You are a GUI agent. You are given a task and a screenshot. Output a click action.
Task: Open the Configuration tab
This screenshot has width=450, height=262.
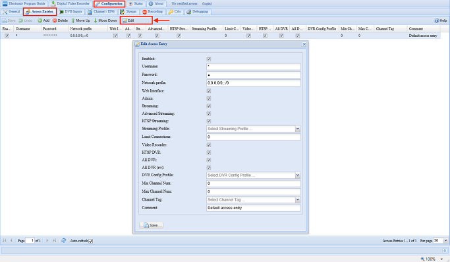[109, 4]
